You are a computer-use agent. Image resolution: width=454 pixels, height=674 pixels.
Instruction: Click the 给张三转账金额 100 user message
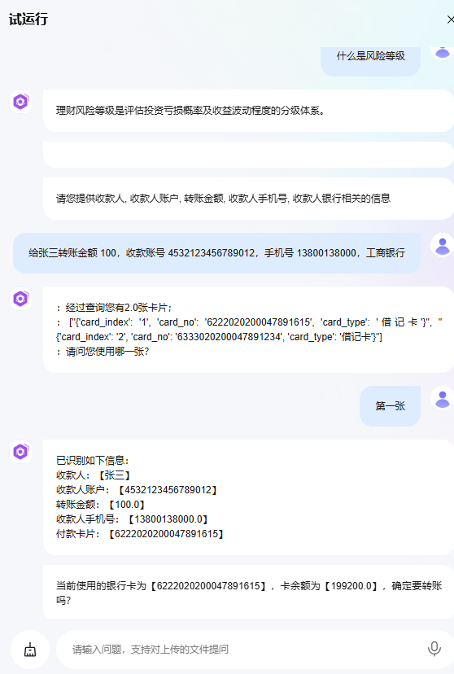click(217, 252)
